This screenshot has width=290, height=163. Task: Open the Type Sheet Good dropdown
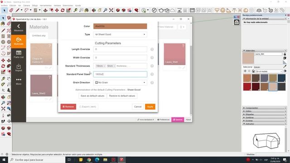(x=120, y=34)
